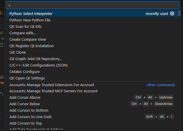Open C/C++: Edit Configurations (JSON)
Screen dimensions: 183x131
(93, 65)
